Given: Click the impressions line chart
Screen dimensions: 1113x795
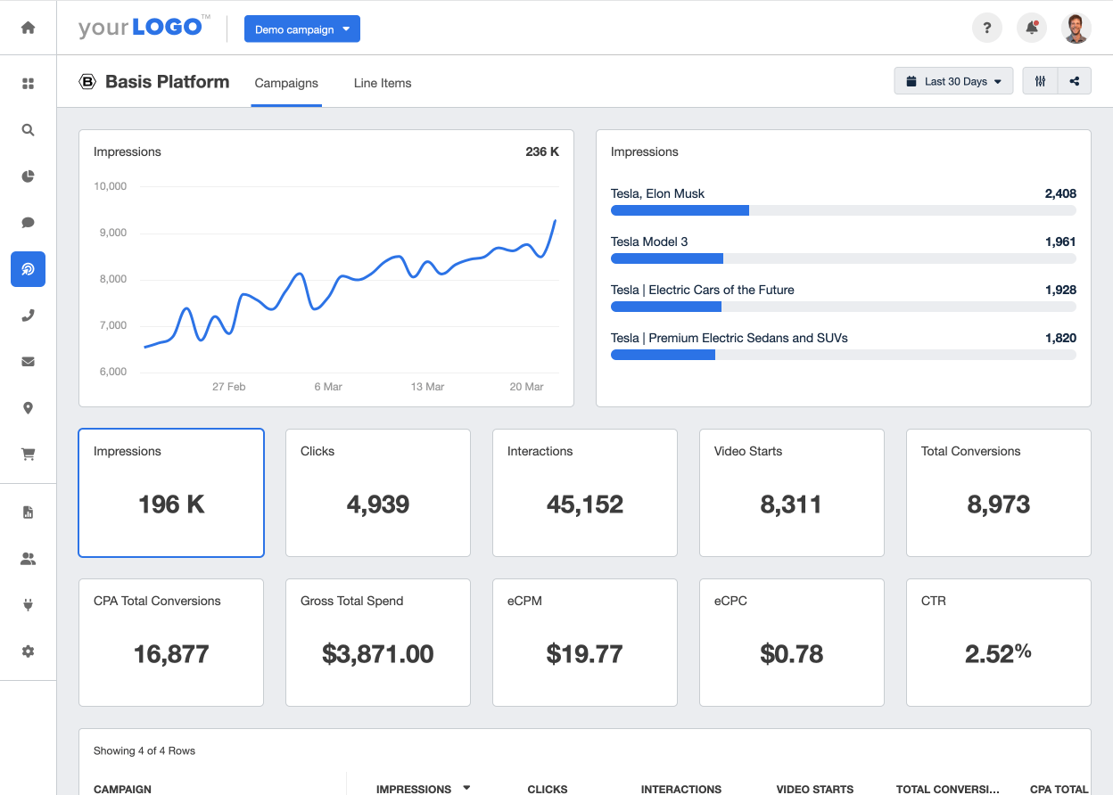Looking at the screenshot, I should pos(350,285).
